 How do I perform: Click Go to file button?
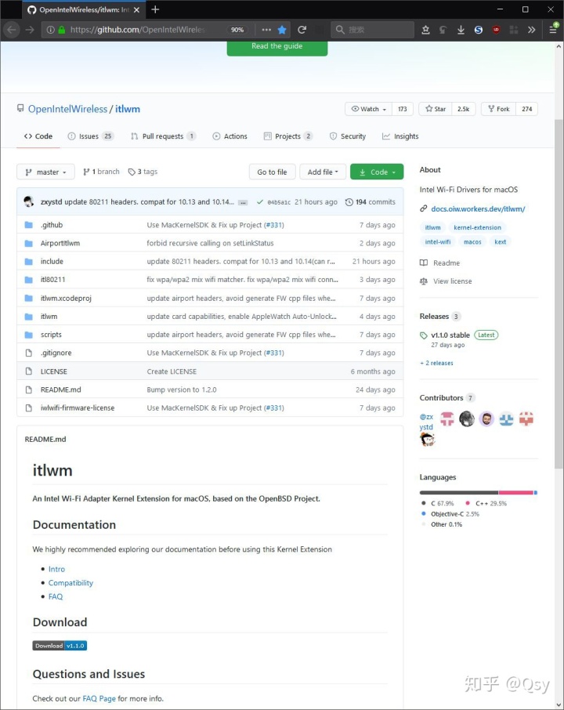tap(272, 172)
